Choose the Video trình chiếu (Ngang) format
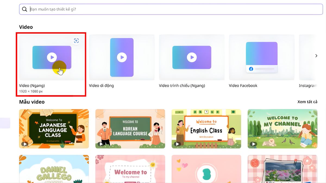Image resolution: width=326 pixels, height=183 pixels. click(192, 57)
